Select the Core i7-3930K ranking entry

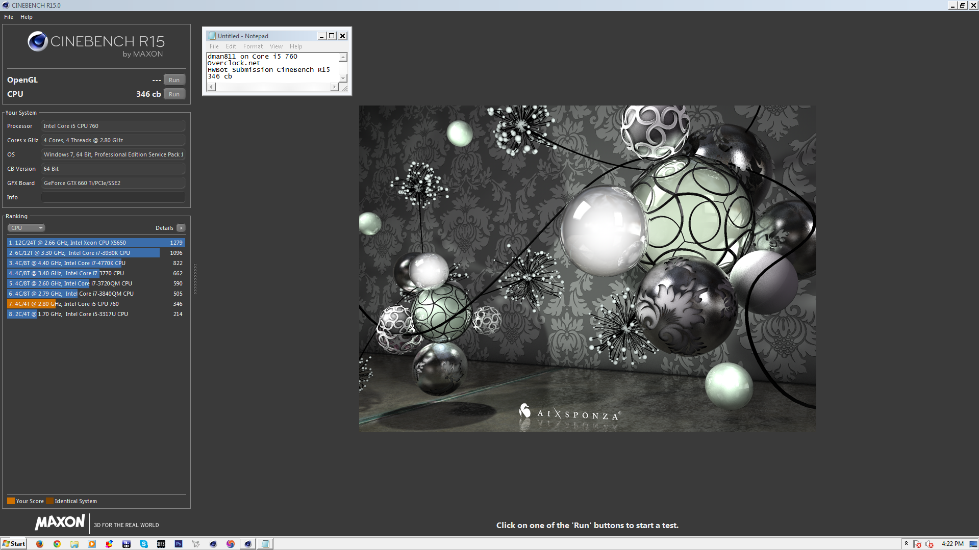(x=96, y=253)
